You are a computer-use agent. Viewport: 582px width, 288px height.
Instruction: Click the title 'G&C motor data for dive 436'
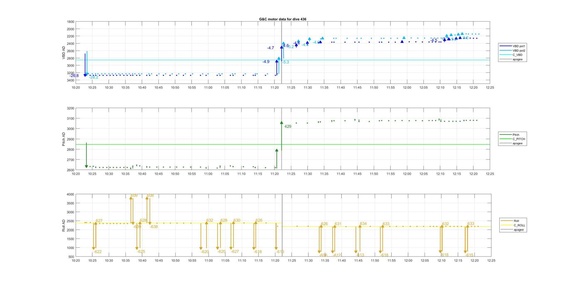click(x=283, y=20)
